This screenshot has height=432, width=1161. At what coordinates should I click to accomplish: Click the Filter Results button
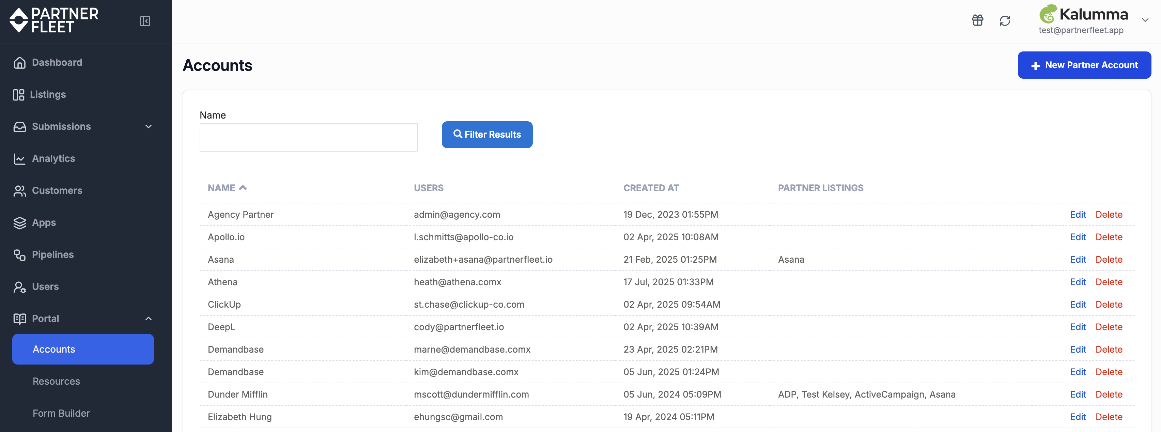[x=487, y=134]
